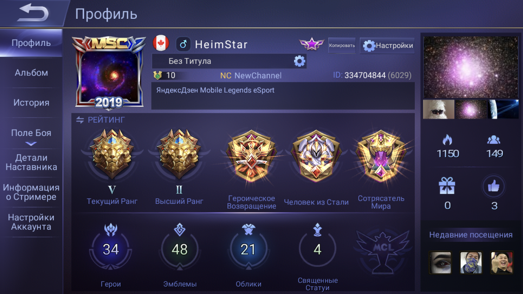The image size is (523, 294).
Task: Open the followers people icon
Action: click(x=494, y=140)
